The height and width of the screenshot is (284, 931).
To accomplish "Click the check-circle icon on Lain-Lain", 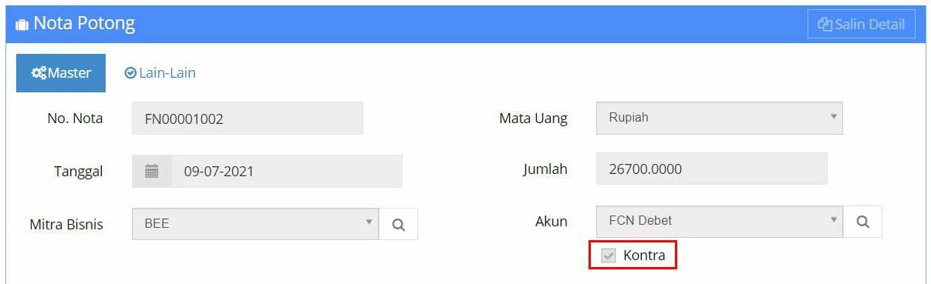I will 130,73.
